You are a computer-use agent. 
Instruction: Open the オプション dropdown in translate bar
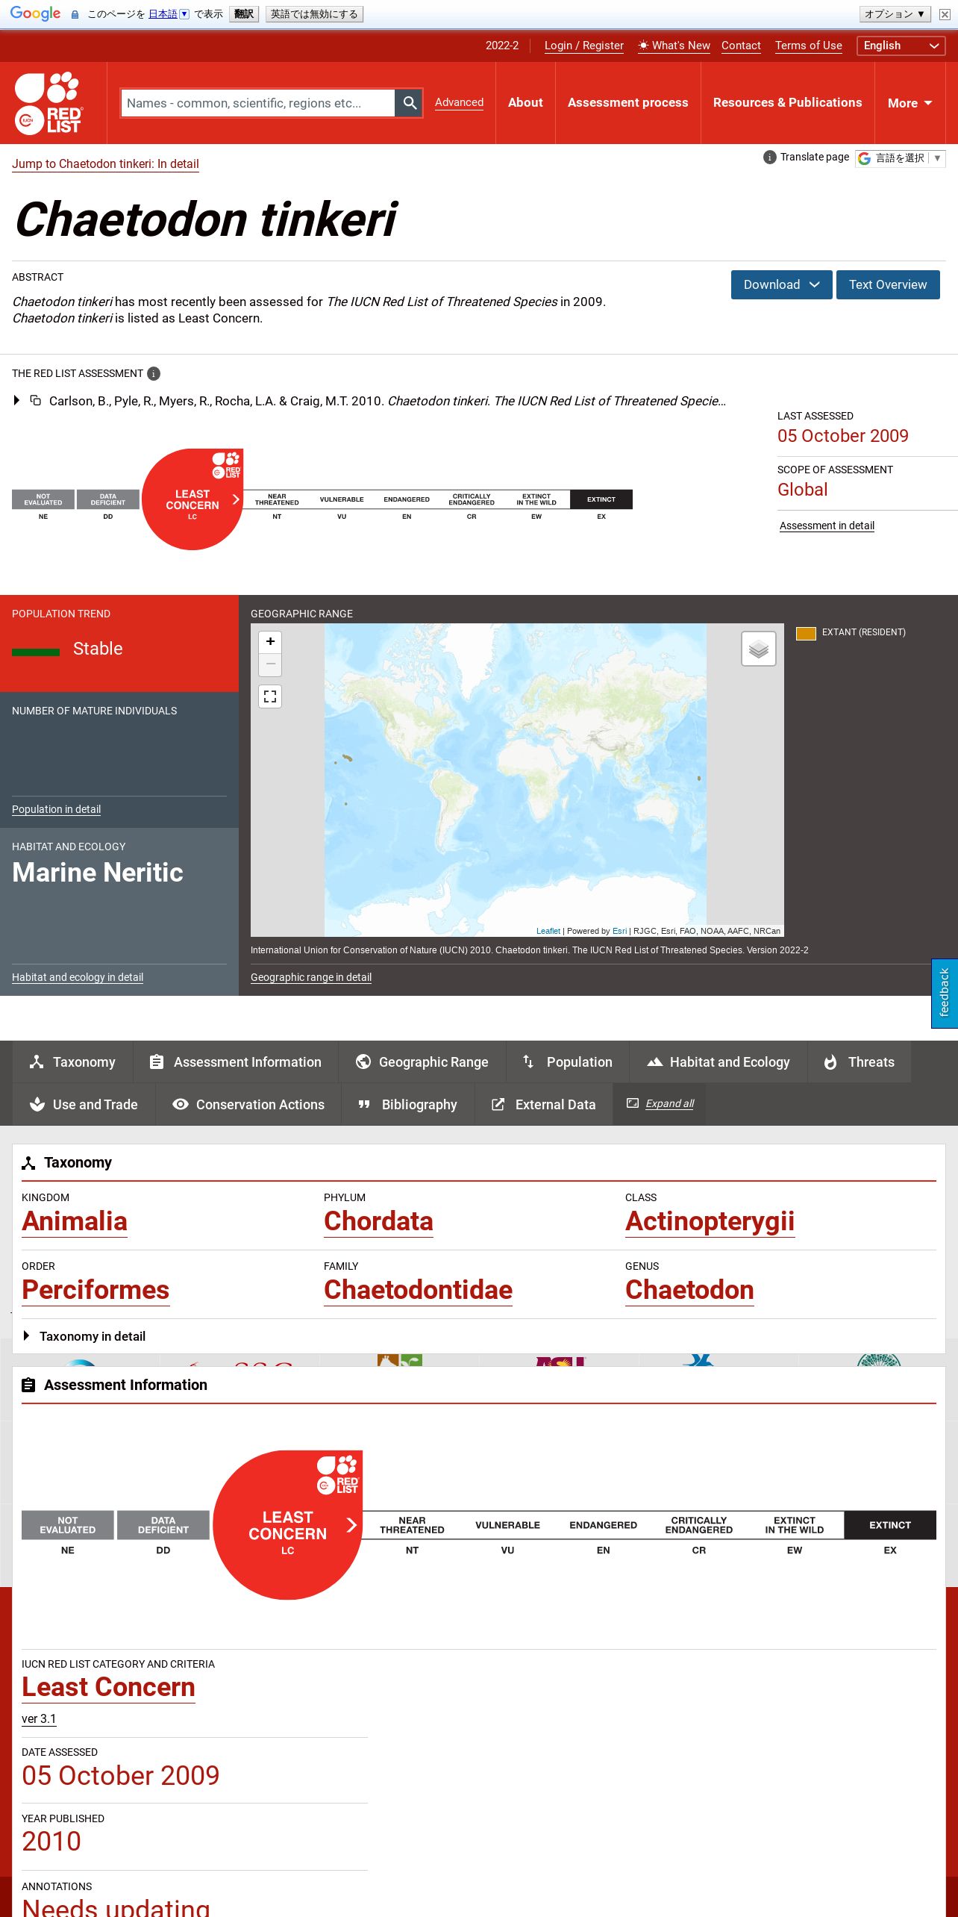894,14
